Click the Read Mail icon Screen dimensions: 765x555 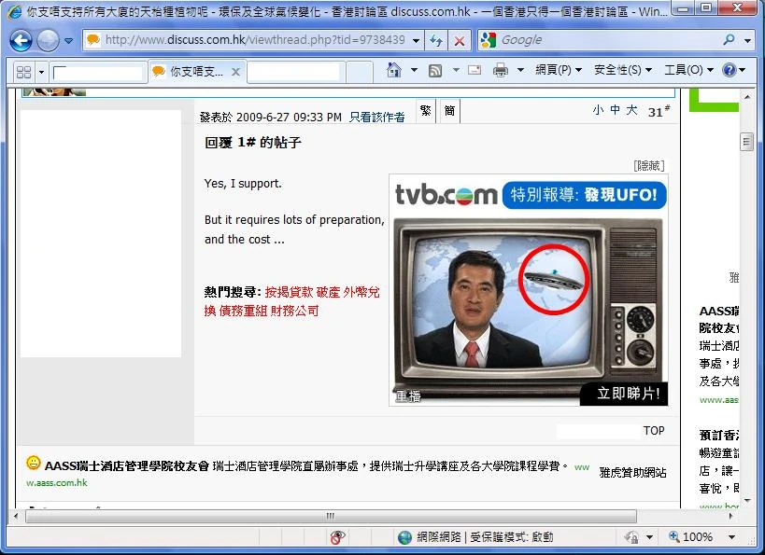pyautogui.click(x=475, y=70)
